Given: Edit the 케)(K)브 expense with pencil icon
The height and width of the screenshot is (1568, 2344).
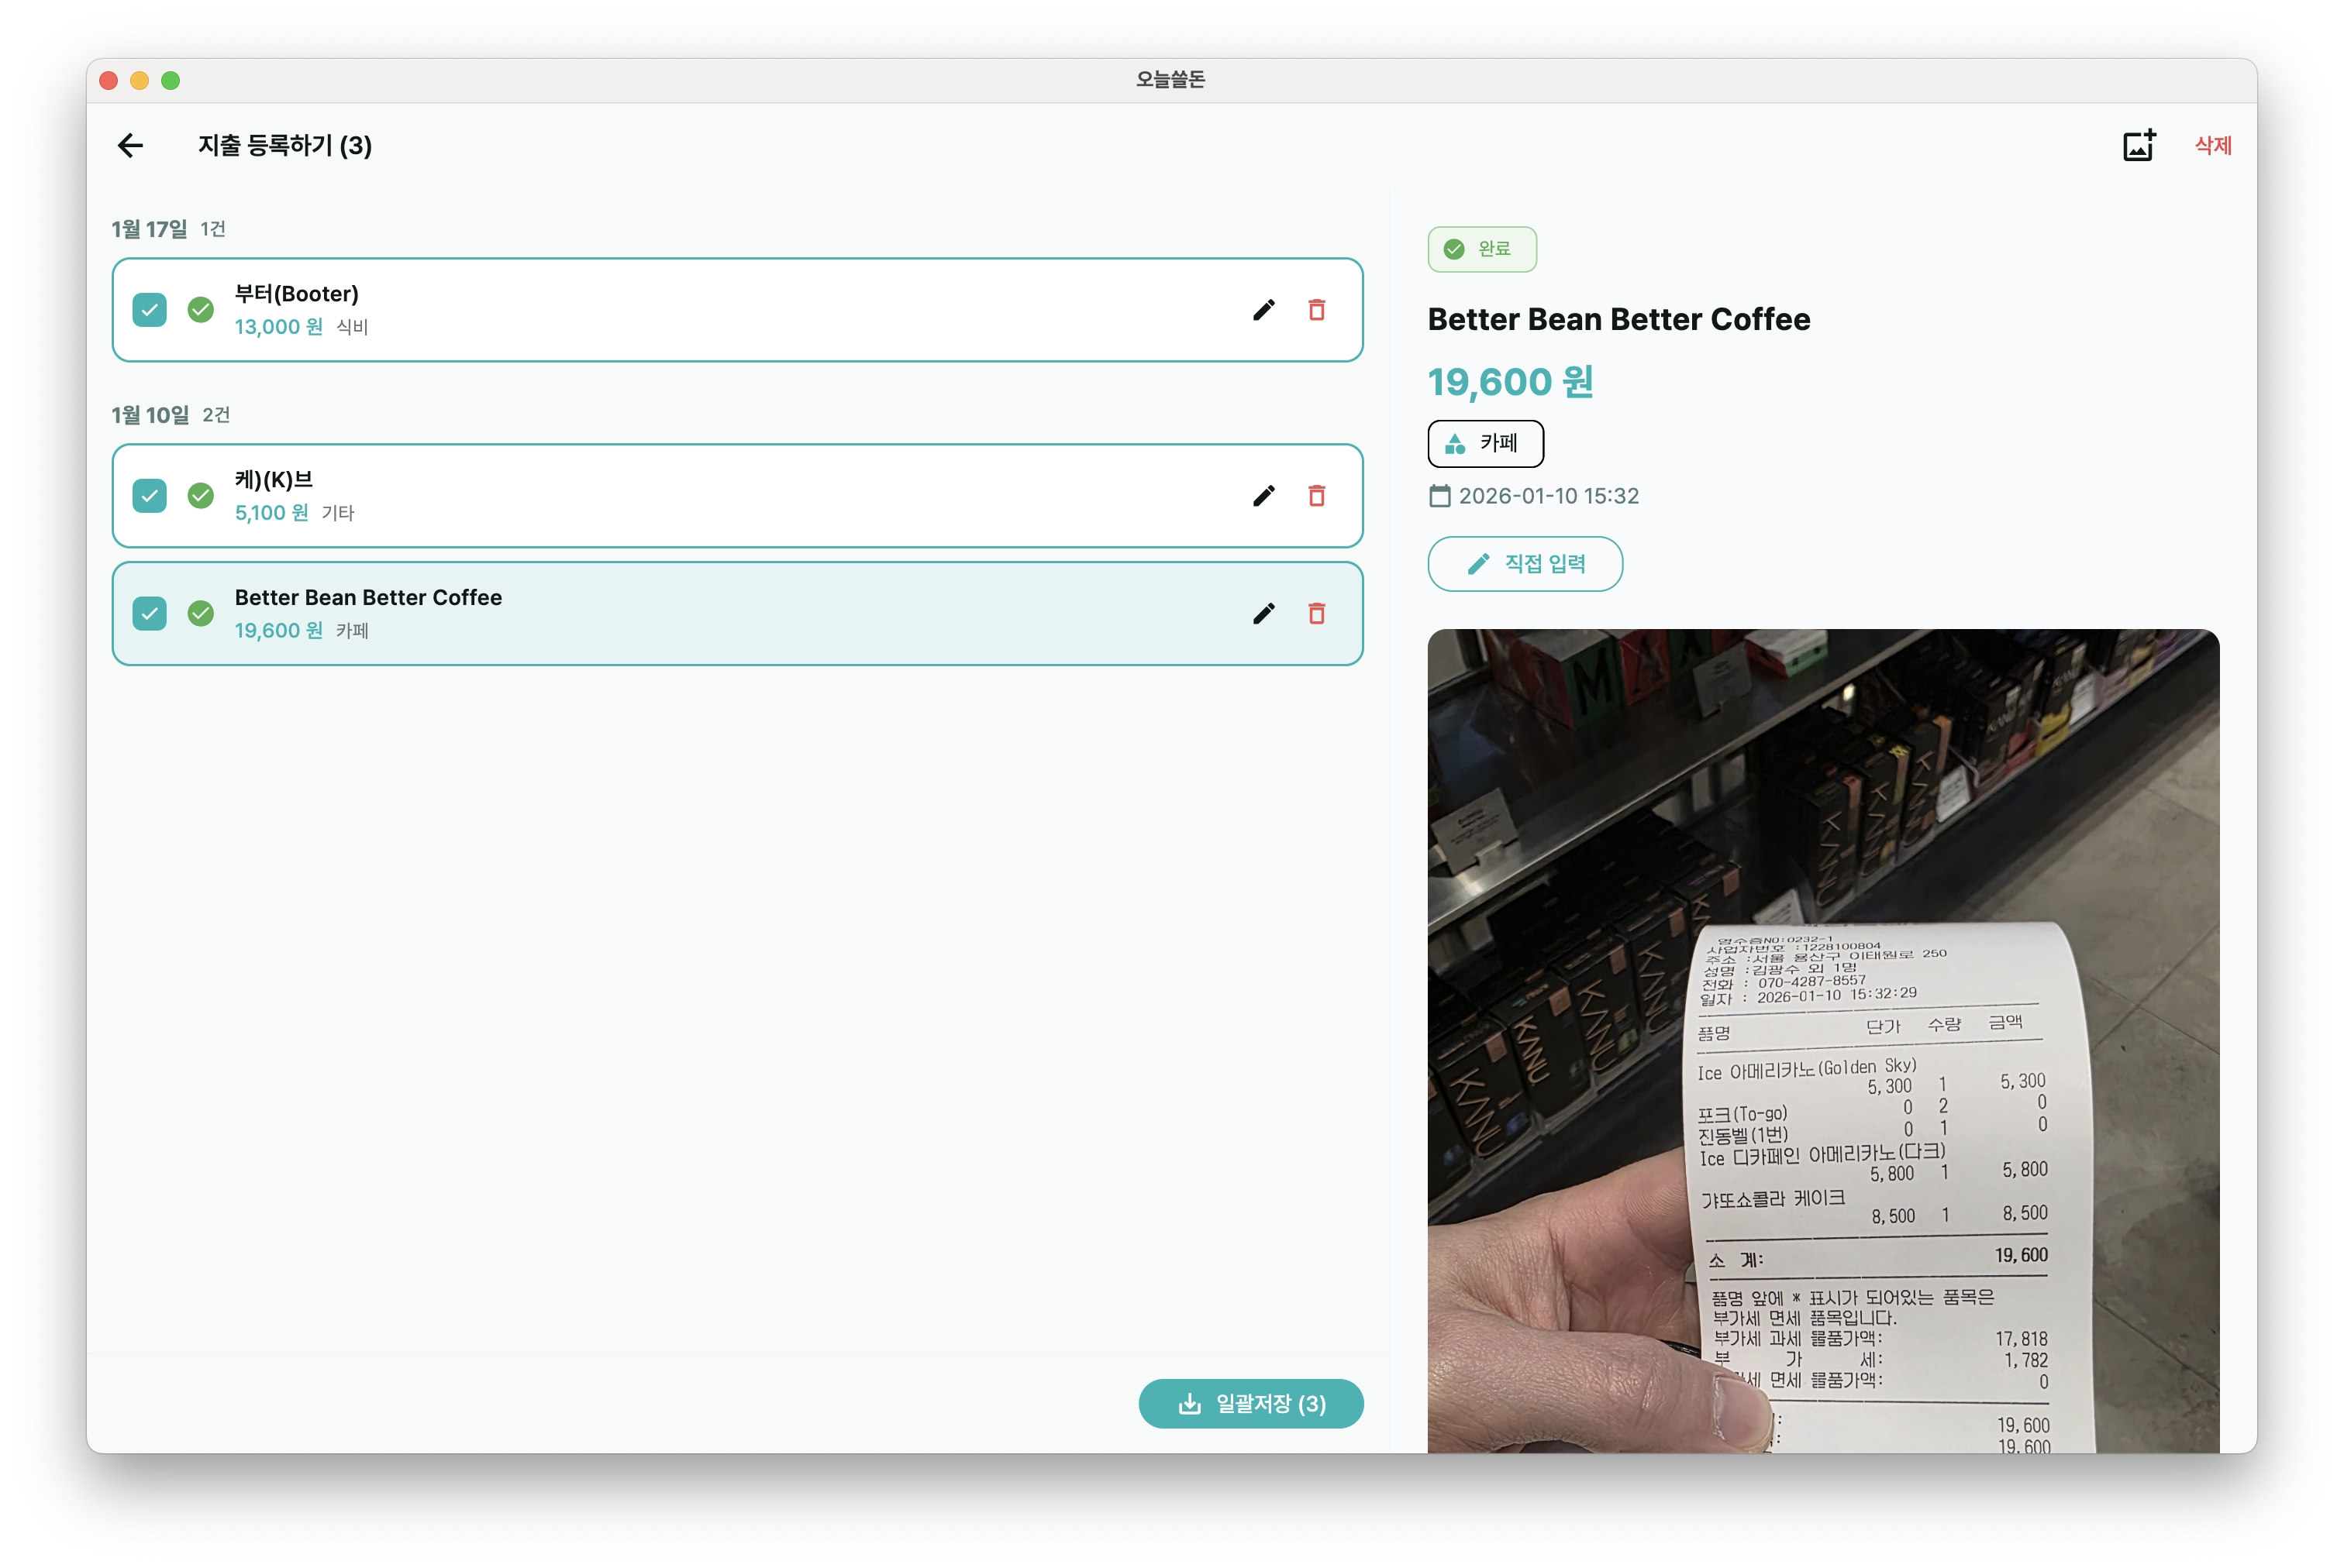Looking at the screenshot, I should click(1263, 496).
